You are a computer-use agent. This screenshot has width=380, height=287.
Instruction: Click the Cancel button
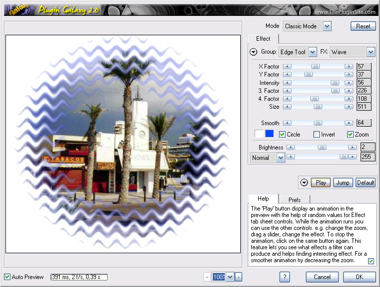[322, 277]
